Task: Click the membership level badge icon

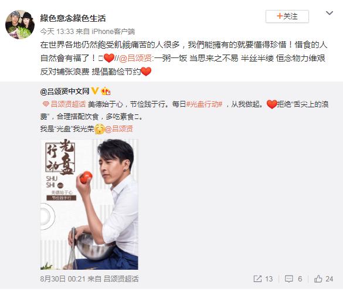Action: (x=105, y=91)
